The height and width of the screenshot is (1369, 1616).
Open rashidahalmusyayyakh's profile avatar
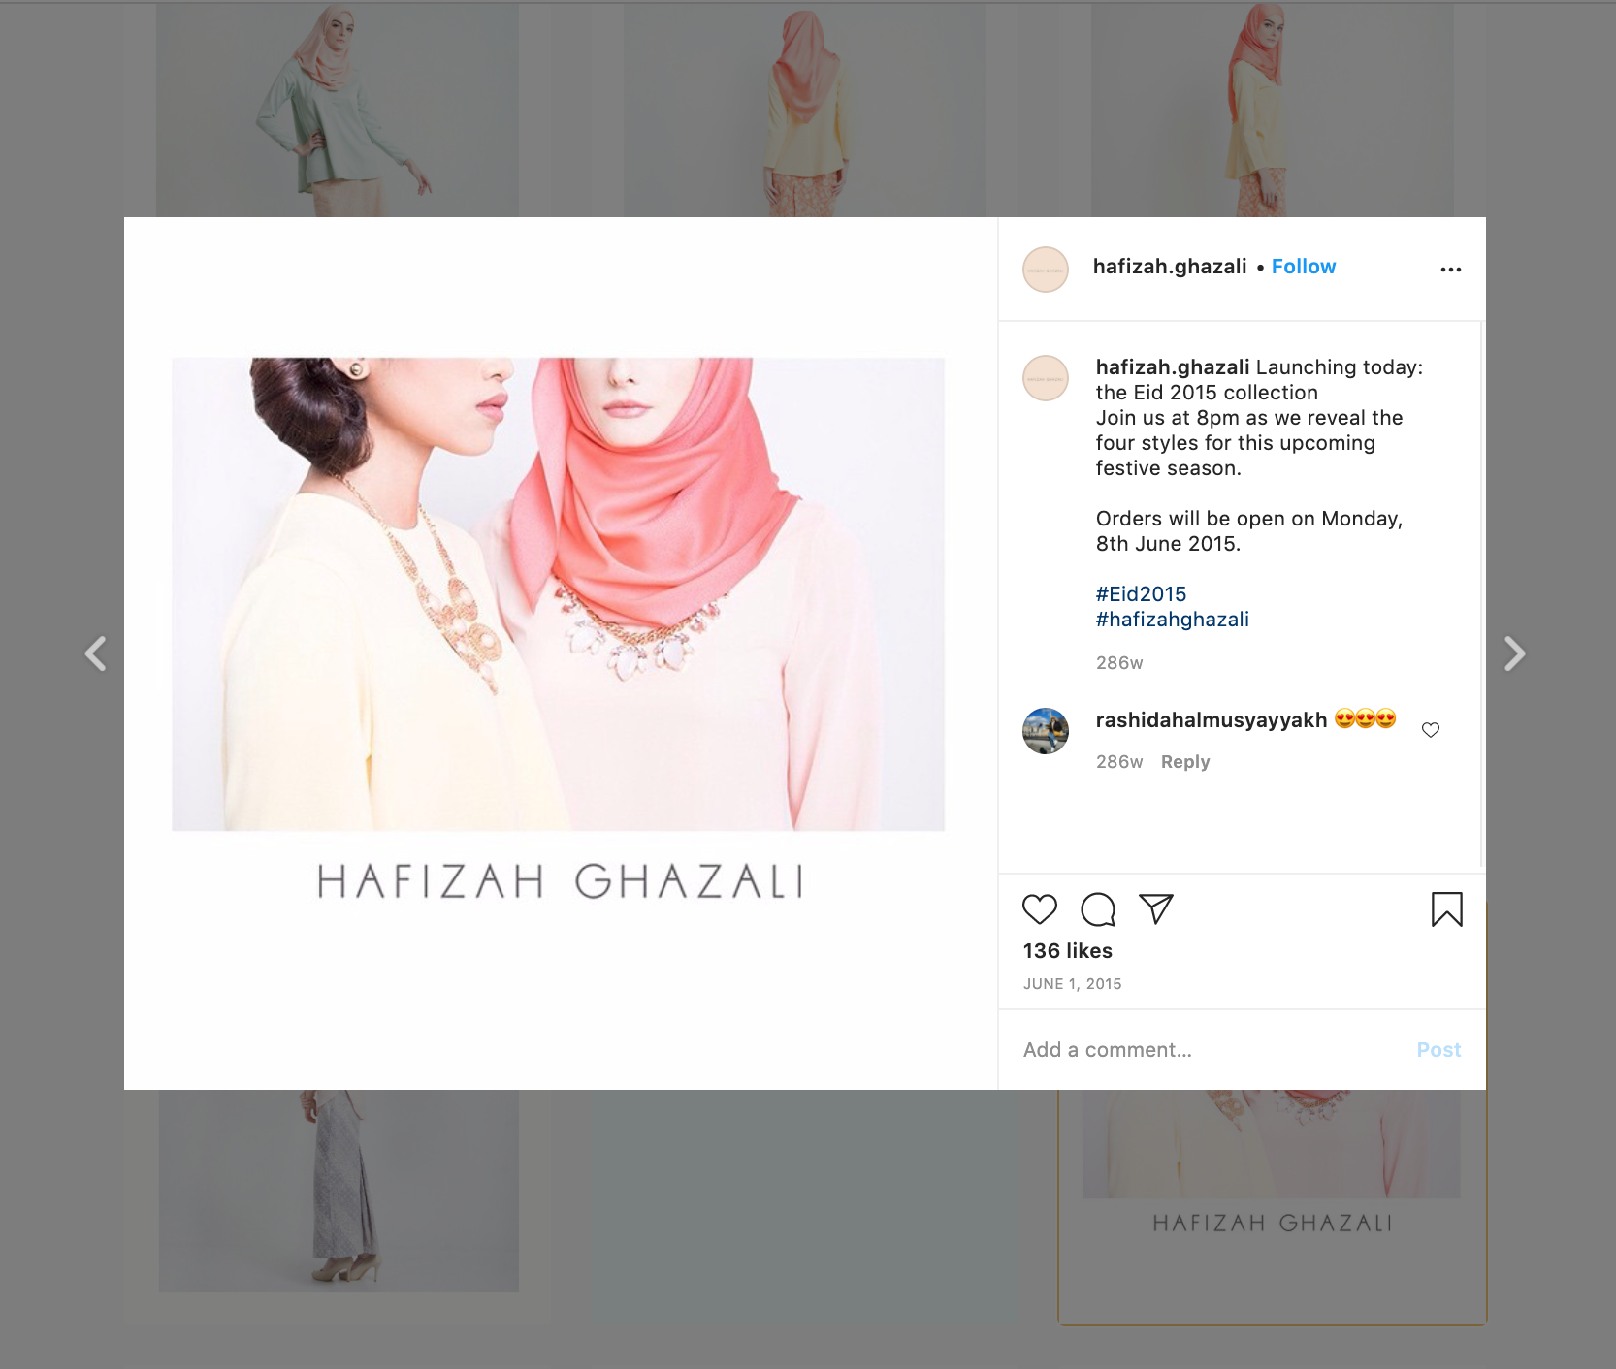pos(1046,731)
